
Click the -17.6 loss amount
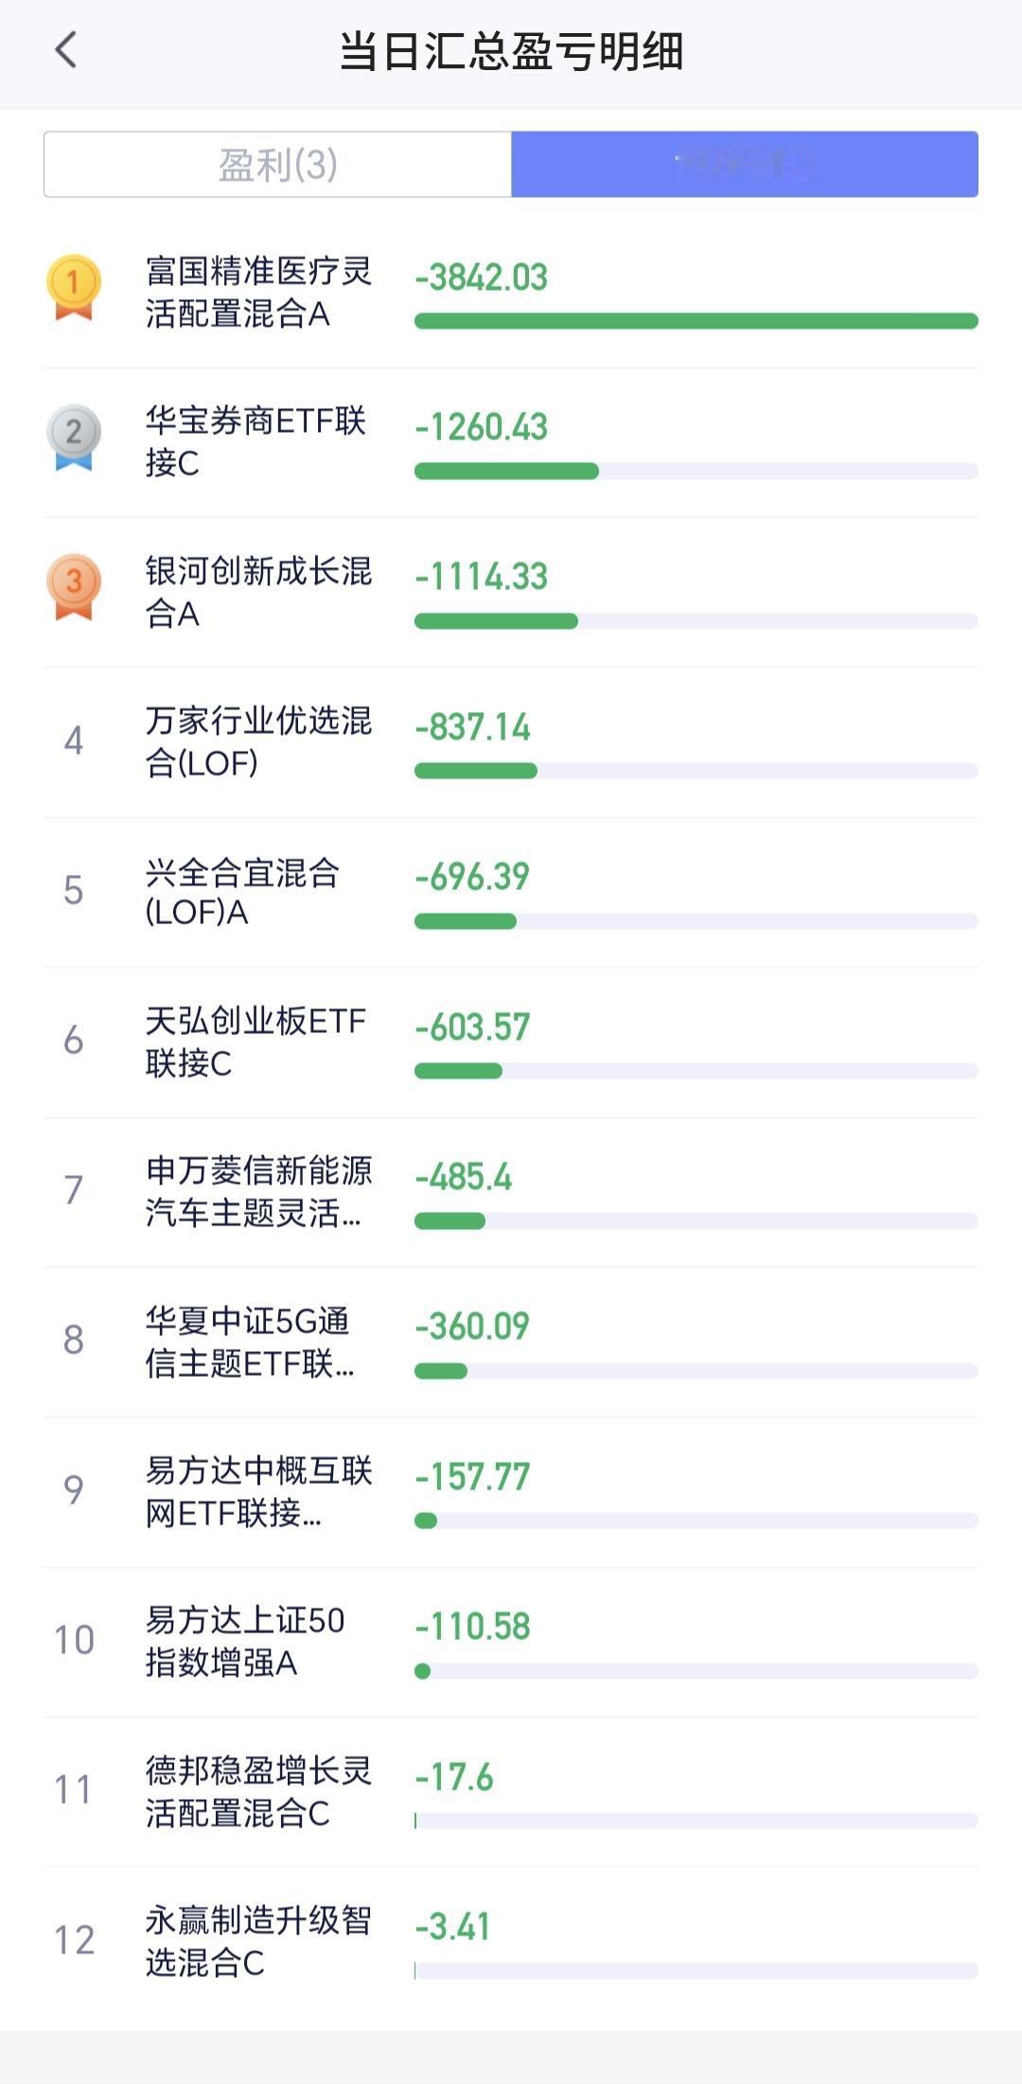pos(454,1777)
